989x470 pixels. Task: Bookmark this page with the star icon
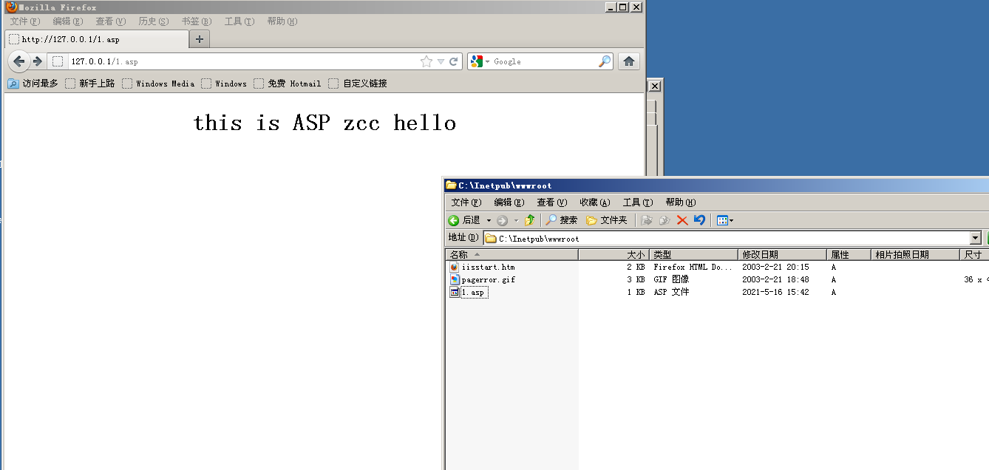(426, 61)
